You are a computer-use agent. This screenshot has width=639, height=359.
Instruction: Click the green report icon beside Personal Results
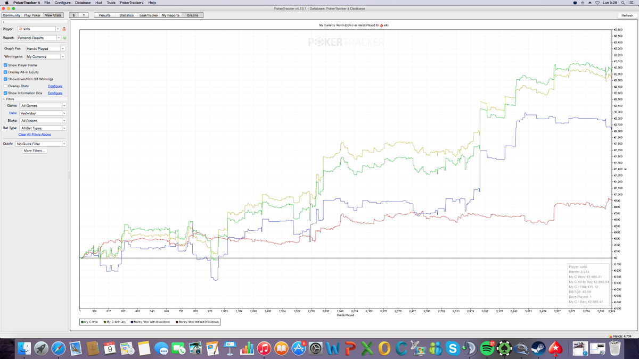coord(64,38)
